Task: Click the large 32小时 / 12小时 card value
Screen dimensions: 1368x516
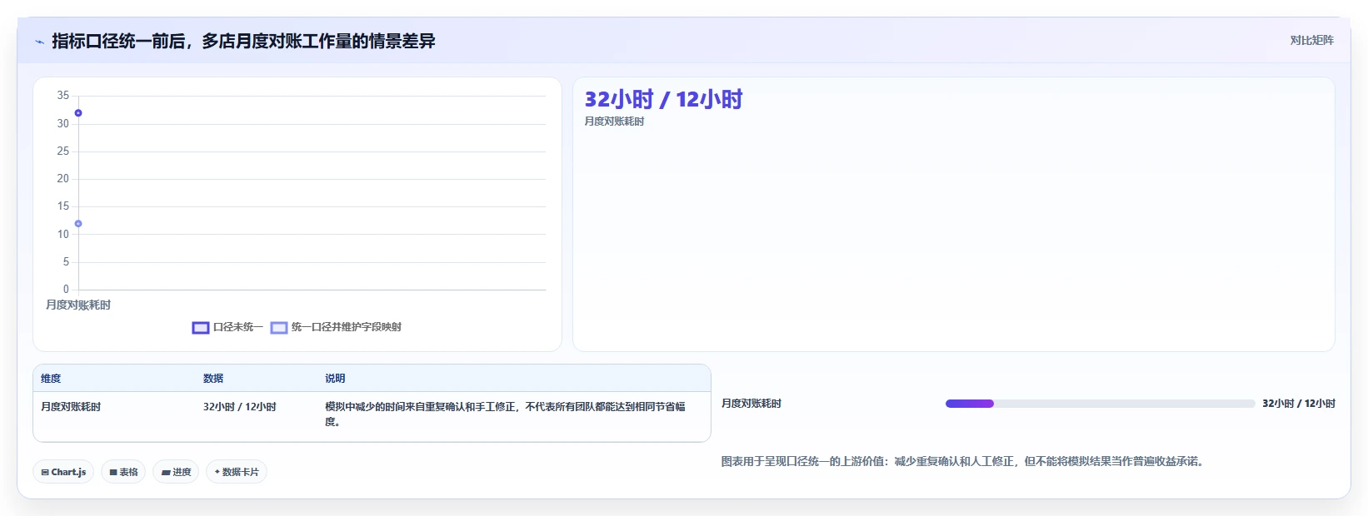Action: 663,100
